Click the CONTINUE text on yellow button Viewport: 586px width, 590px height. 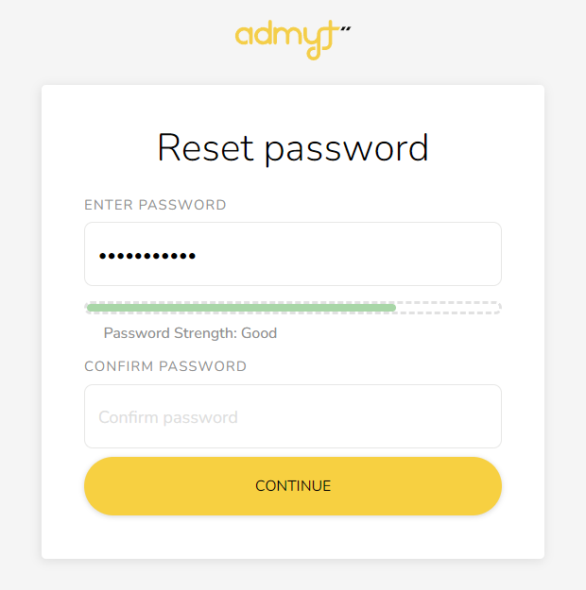293,486
